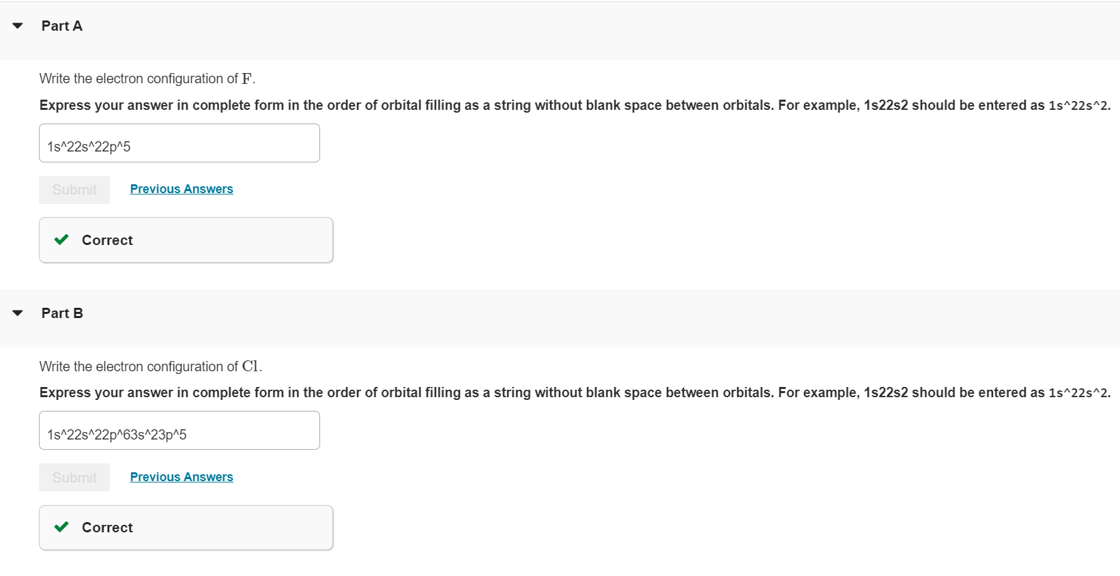Click the Submit button for Part A
This screenshot has height=576, width=1120.
pos(74,190)
